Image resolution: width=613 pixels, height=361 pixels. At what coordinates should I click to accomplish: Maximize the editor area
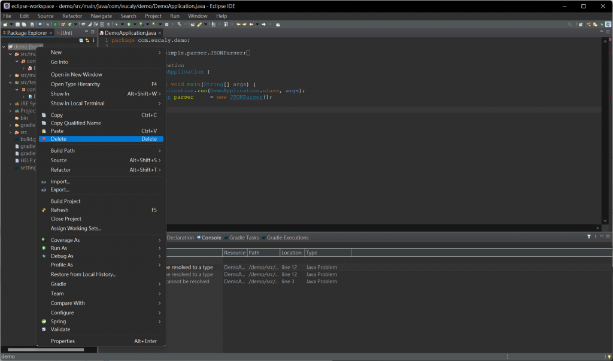point(608,32)
